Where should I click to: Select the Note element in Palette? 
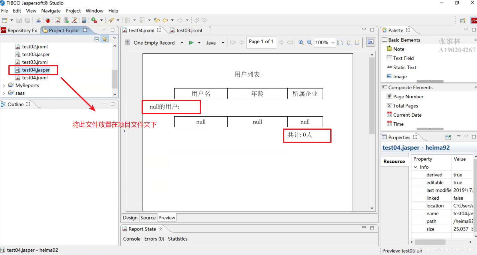[x=395, y=49]
